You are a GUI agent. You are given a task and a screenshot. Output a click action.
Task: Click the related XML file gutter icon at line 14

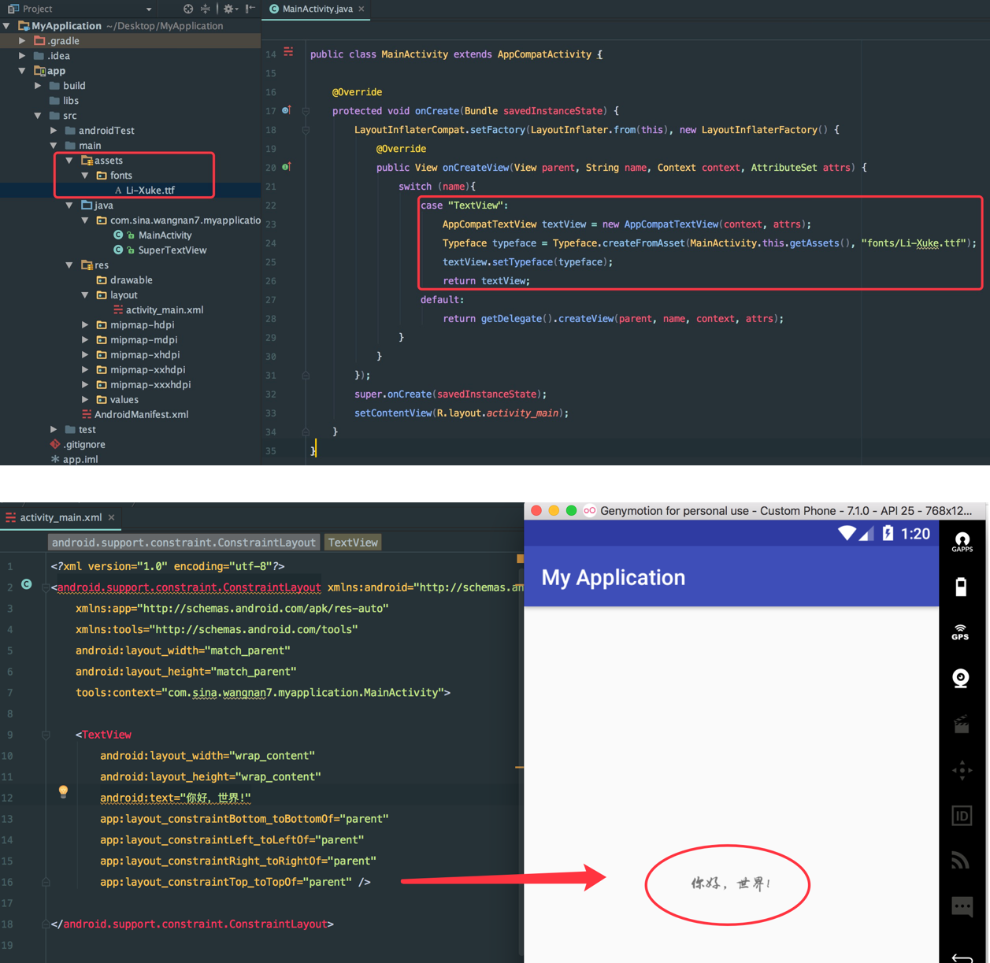(288, 52)
